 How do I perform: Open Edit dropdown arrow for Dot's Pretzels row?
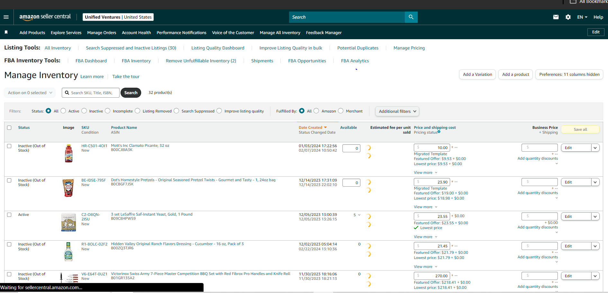595,182
